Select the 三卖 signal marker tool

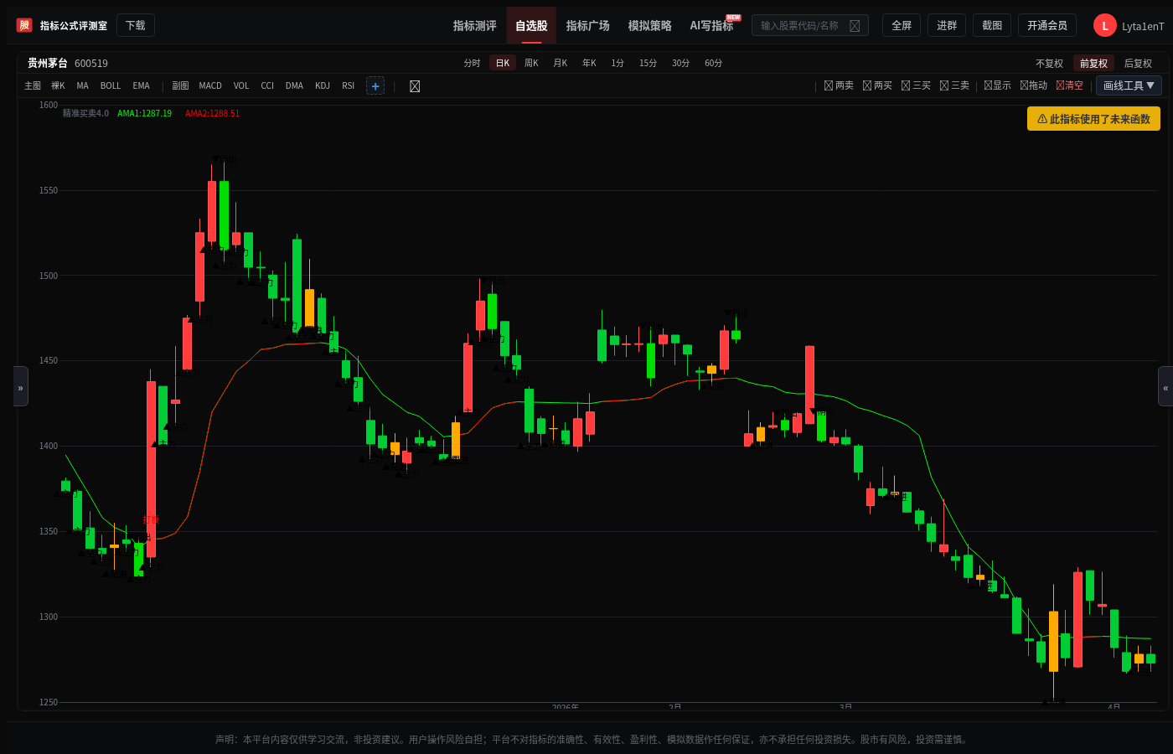click(x=954, y=85)
